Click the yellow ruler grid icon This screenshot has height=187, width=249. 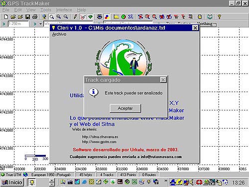pyautogui.click(x=116, y=17)
